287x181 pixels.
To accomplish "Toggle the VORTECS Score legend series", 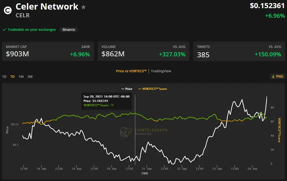I will coord(153,89).
